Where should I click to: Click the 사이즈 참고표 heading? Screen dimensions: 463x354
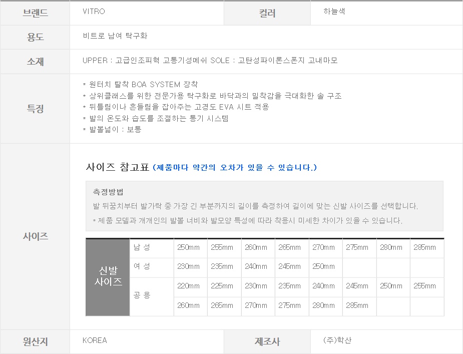tap(118, 167)
